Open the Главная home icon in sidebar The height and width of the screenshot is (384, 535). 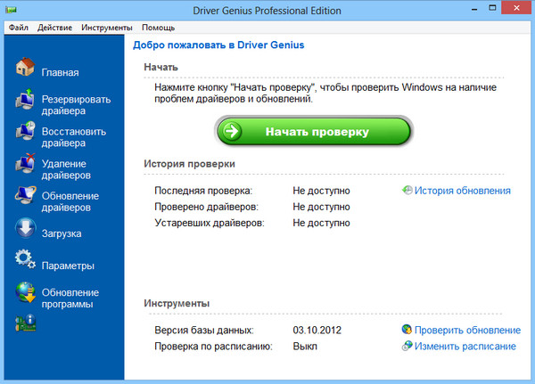[25, 69]
